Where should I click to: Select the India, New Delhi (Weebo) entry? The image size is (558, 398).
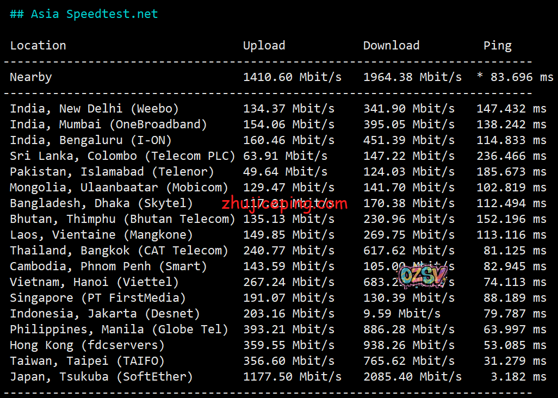pos(94,109)
